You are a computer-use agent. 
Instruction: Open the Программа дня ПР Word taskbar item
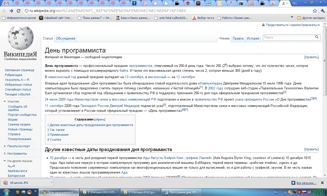[x=181, y=192]
